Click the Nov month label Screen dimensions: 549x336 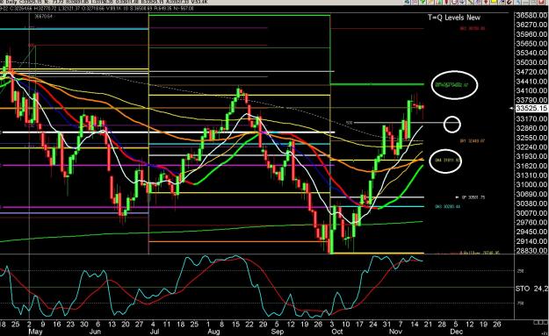(x=395, y=332)
